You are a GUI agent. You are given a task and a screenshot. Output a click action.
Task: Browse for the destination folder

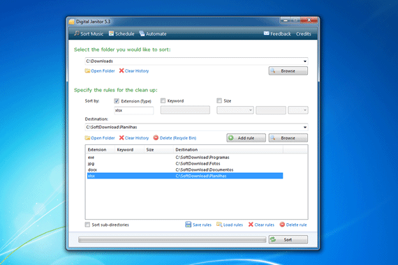click(x=288, y=138)
